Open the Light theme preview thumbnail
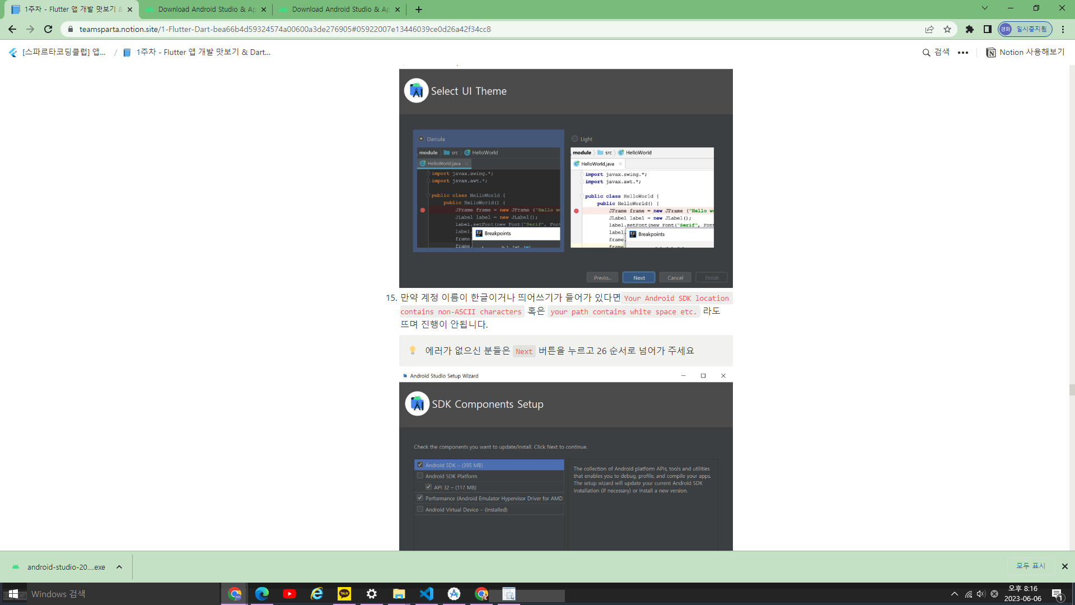 (642, 197)
